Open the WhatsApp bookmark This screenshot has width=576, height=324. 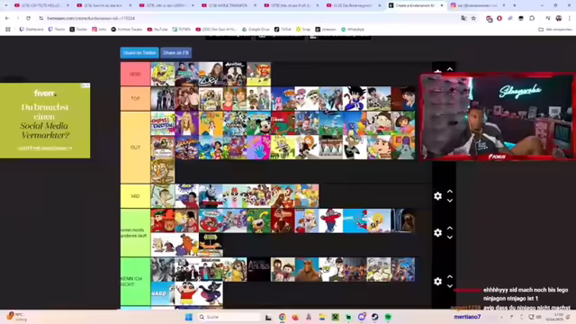click(352, 29)
